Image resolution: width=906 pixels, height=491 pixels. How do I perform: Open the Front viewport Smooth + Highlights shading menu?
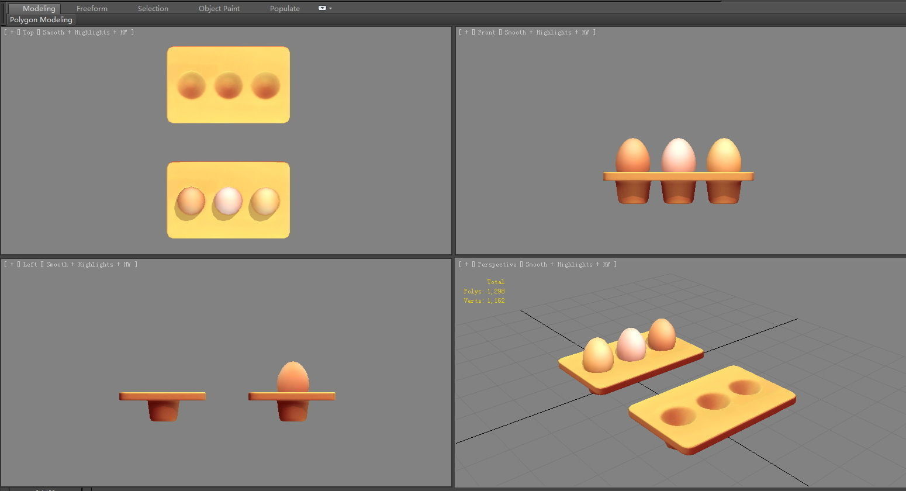(547, 32)
